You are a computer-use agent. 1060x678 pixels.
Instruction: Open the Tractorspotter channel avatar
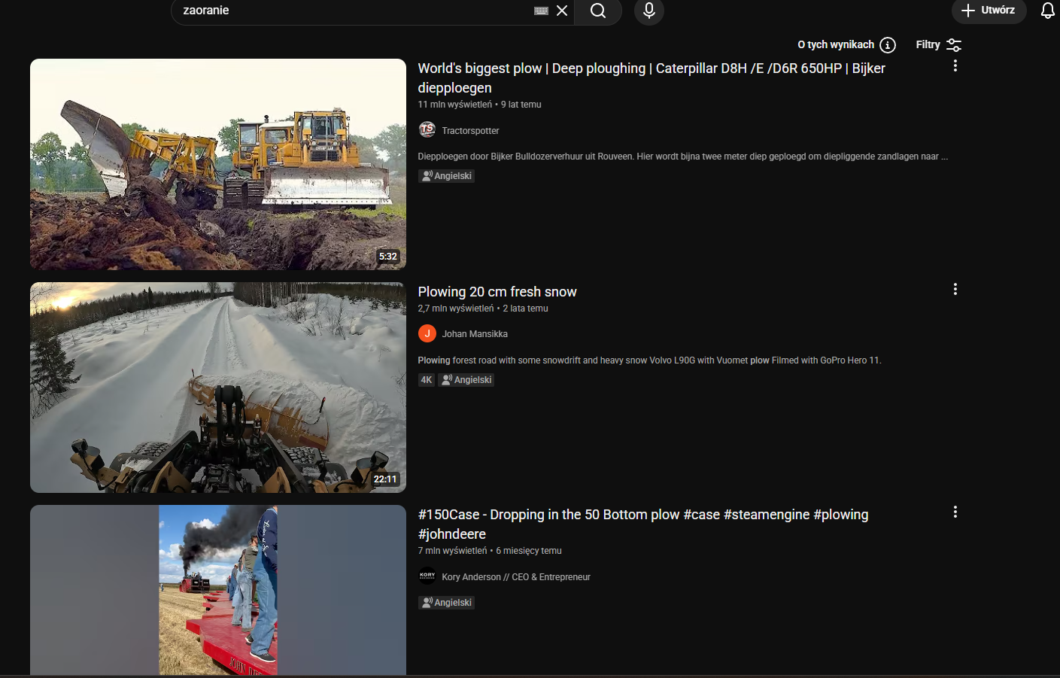tap(427, 130)
